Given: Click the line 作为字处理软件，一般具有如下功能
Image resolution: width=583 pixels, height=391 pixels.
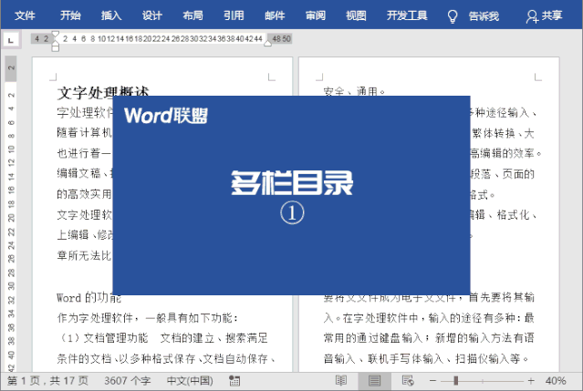Looking at the screenshot, I should coord(147,318).
